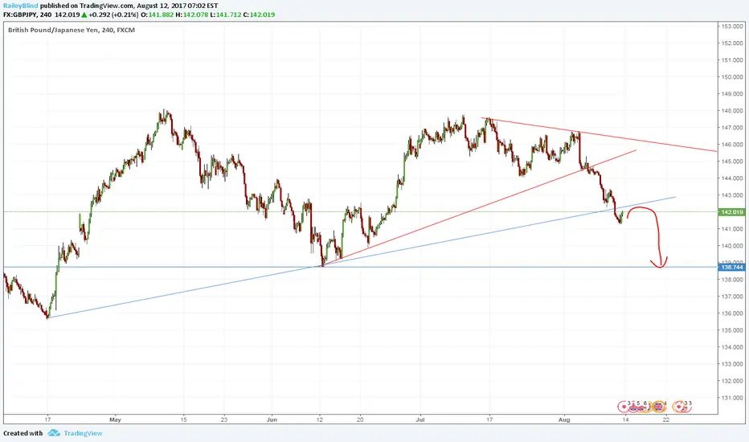Image resolution: width=749 pixels, height=442 pixels.
Task: Click the 131.000 price axis label
Action: pyautogui.click(x=732, y=398)
